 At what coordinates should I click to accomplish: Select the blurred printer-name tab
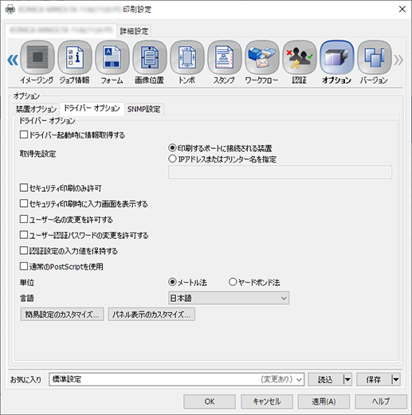61,30
